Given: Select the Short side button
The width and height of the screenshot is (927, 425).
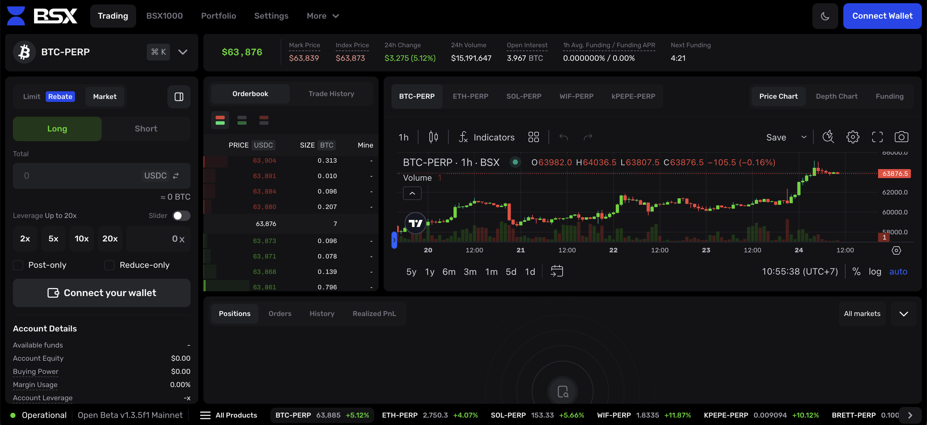Looking at the screenshot, I should point(146,129).
